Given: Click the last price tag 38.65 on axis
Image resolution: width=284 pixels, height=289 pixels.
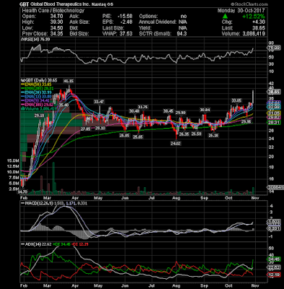Looking at the screenshot, I should pyautogui.click(x=274, y=92).
